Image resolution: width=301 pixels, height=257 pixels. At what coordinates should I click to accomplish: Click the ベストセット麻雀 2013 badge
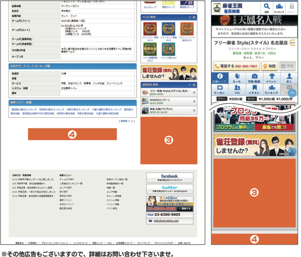pyautogui.click(x=168, y=29)
